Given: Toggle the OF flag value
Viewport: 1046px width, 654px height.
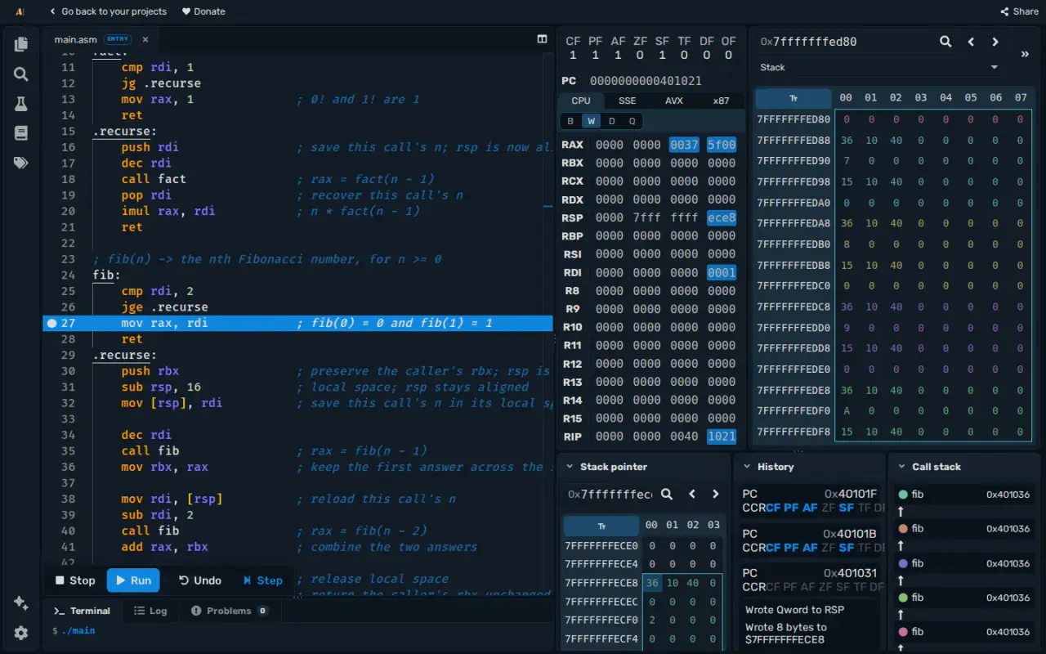Looking at the screenshot, I should click(729, 56).
